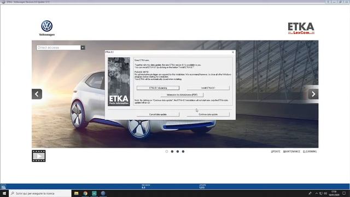Open the film strip video icon

[39, 156]
